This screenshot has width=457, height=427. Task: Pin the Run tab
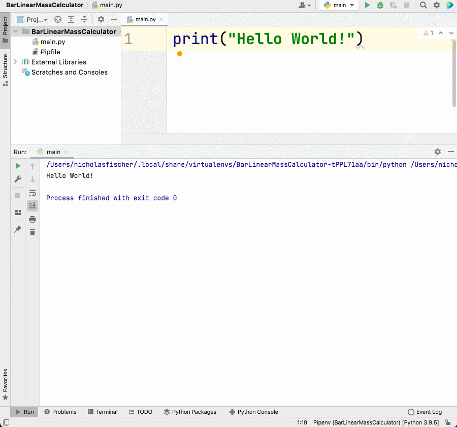pyautogui.click(x=17, y=229)
